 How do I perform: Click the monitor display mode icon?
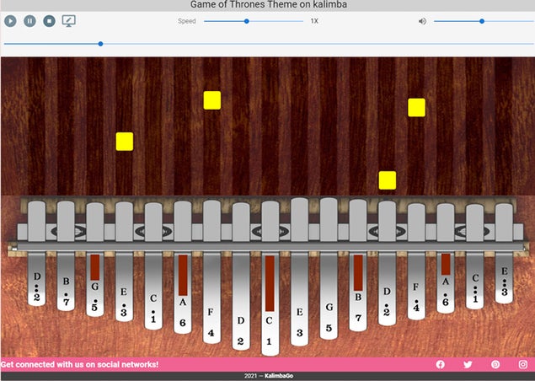click(x=69, y=21)
